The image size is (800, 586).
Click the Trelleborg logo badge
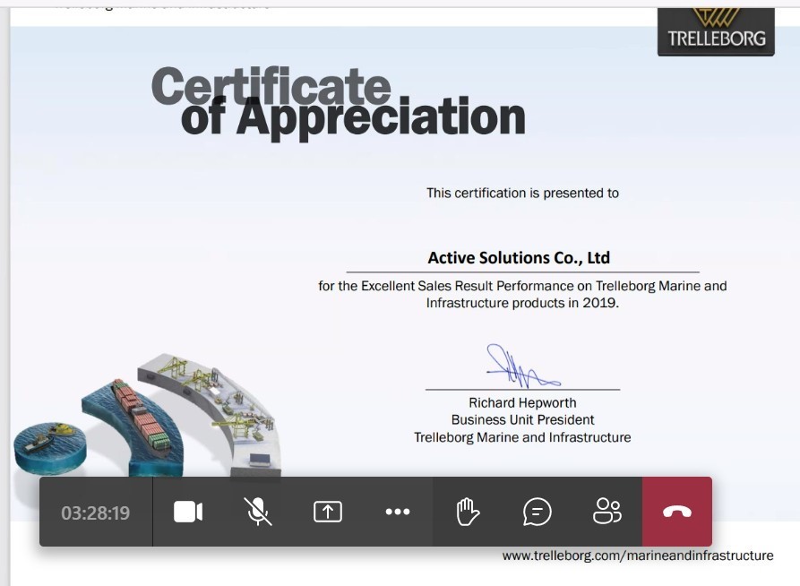point(716,31)
